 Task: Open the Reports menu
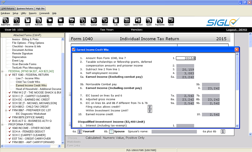pyautogui.click(x=33, y=13)
